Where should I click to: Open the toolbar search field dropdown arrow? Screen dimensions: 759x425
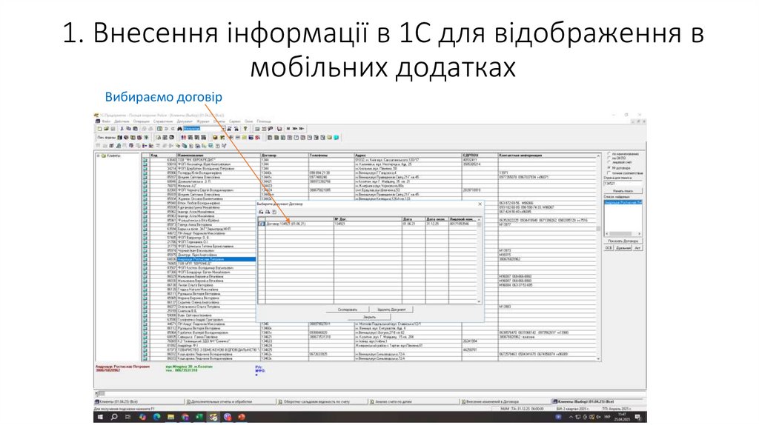click(224, 129)
